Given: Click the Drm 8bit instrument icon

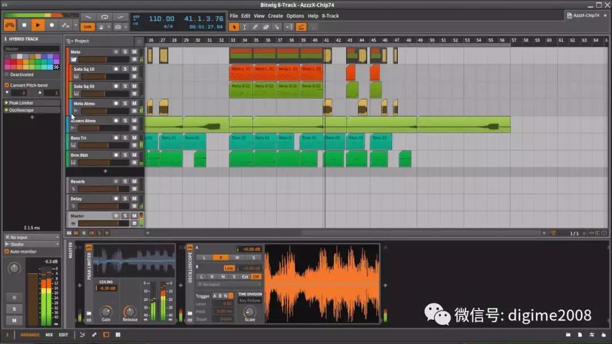Looking at the screenshot, I should 73,162.
